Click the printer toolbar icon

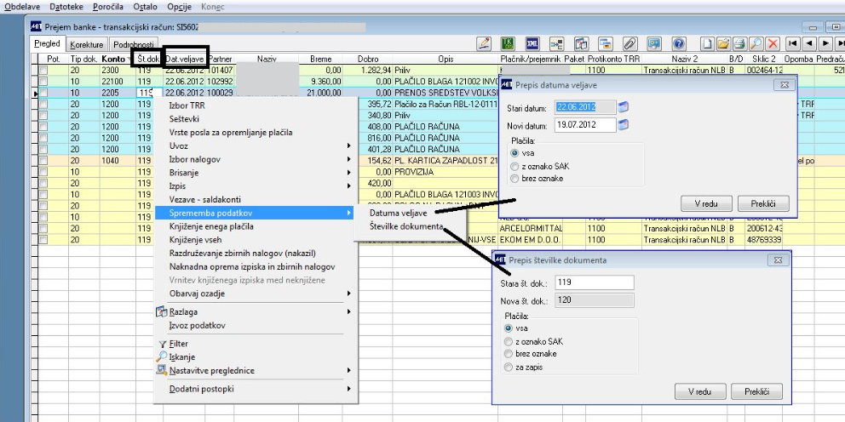tap(740, 43)
